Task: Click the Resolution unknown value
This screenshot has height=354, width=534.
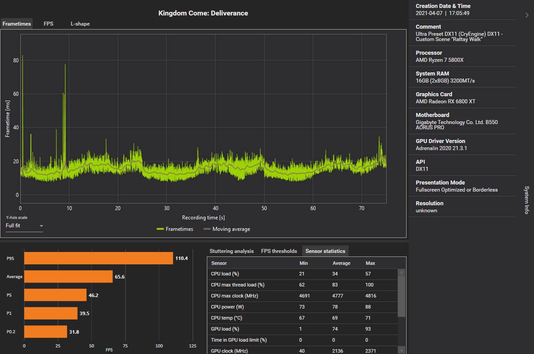Action: [x=426, y=211]
